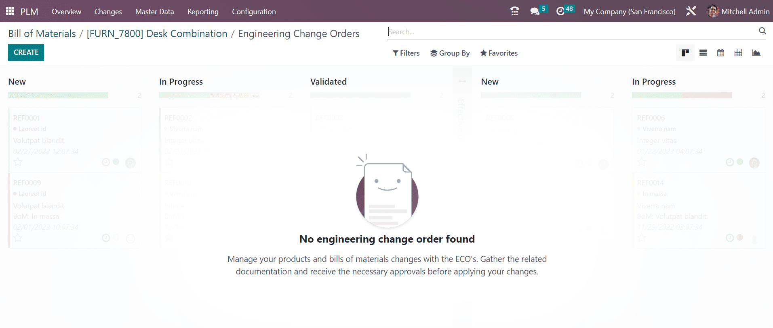This screenshot has height=328, width=773.
Task: Expand the Group By dropdown
Action: click(450, 53)
